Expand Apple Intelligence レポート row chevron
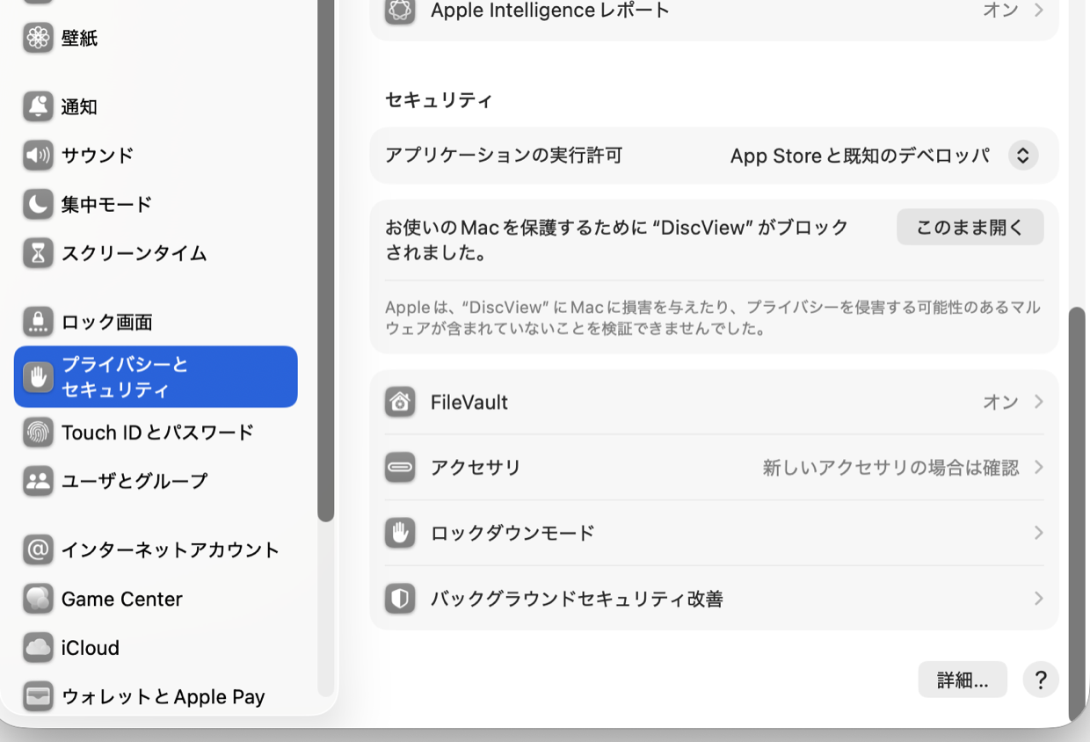This screenshot has width=1090, height=742. 1038,11
